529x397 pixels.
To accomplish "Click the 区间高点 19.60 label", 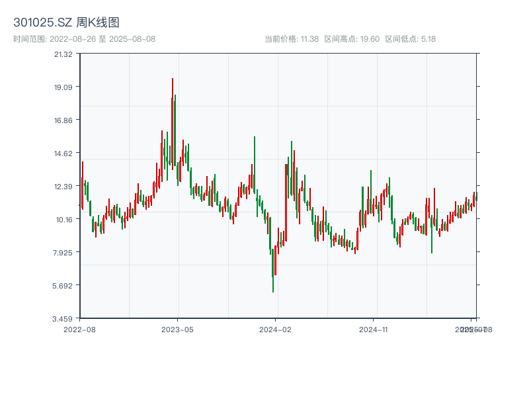I will pyautogui.click(x=350, y=38).
